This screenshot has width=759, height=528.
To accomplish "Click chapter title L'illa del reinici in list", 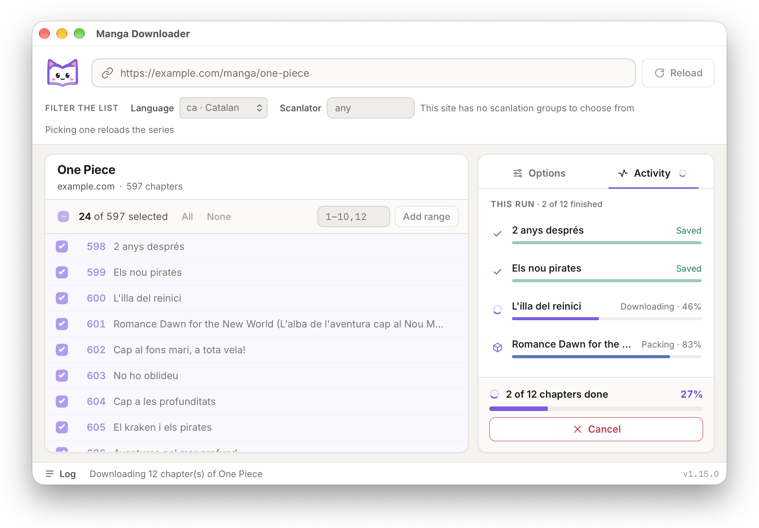I will click(147, 298).
